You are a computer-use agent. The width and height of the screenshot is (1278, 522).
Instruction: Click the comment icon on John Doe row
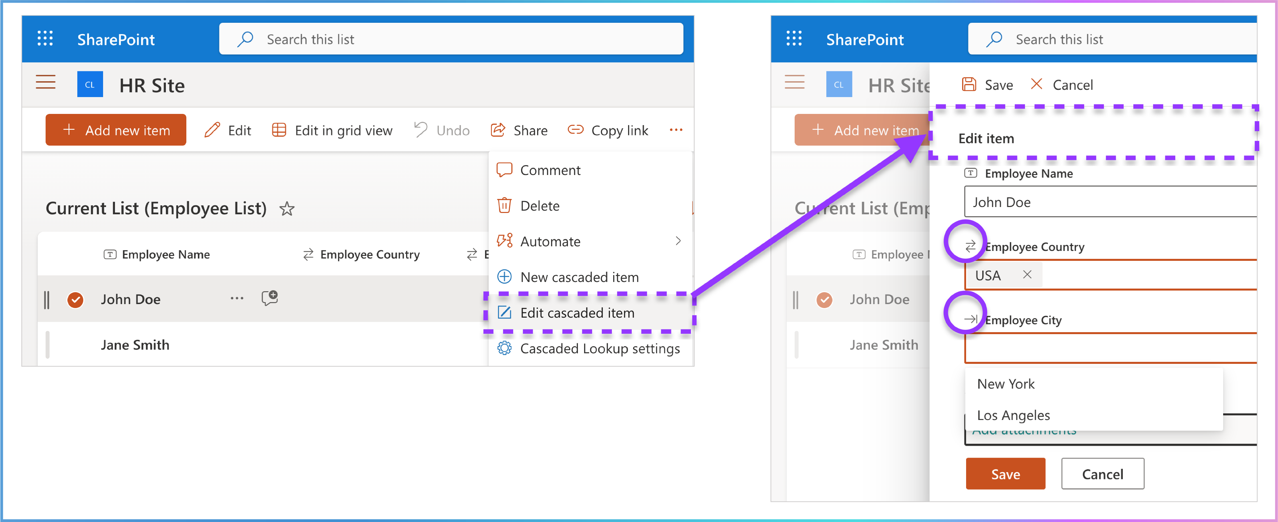tap(269, 298)
